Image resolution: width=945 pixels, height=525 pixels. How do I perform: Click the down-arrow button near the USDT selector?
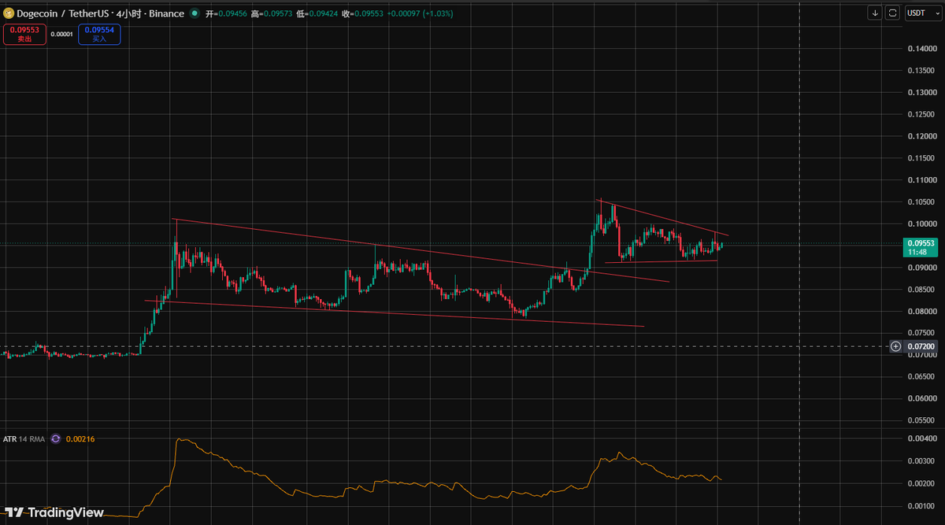[x=875, y=13]
